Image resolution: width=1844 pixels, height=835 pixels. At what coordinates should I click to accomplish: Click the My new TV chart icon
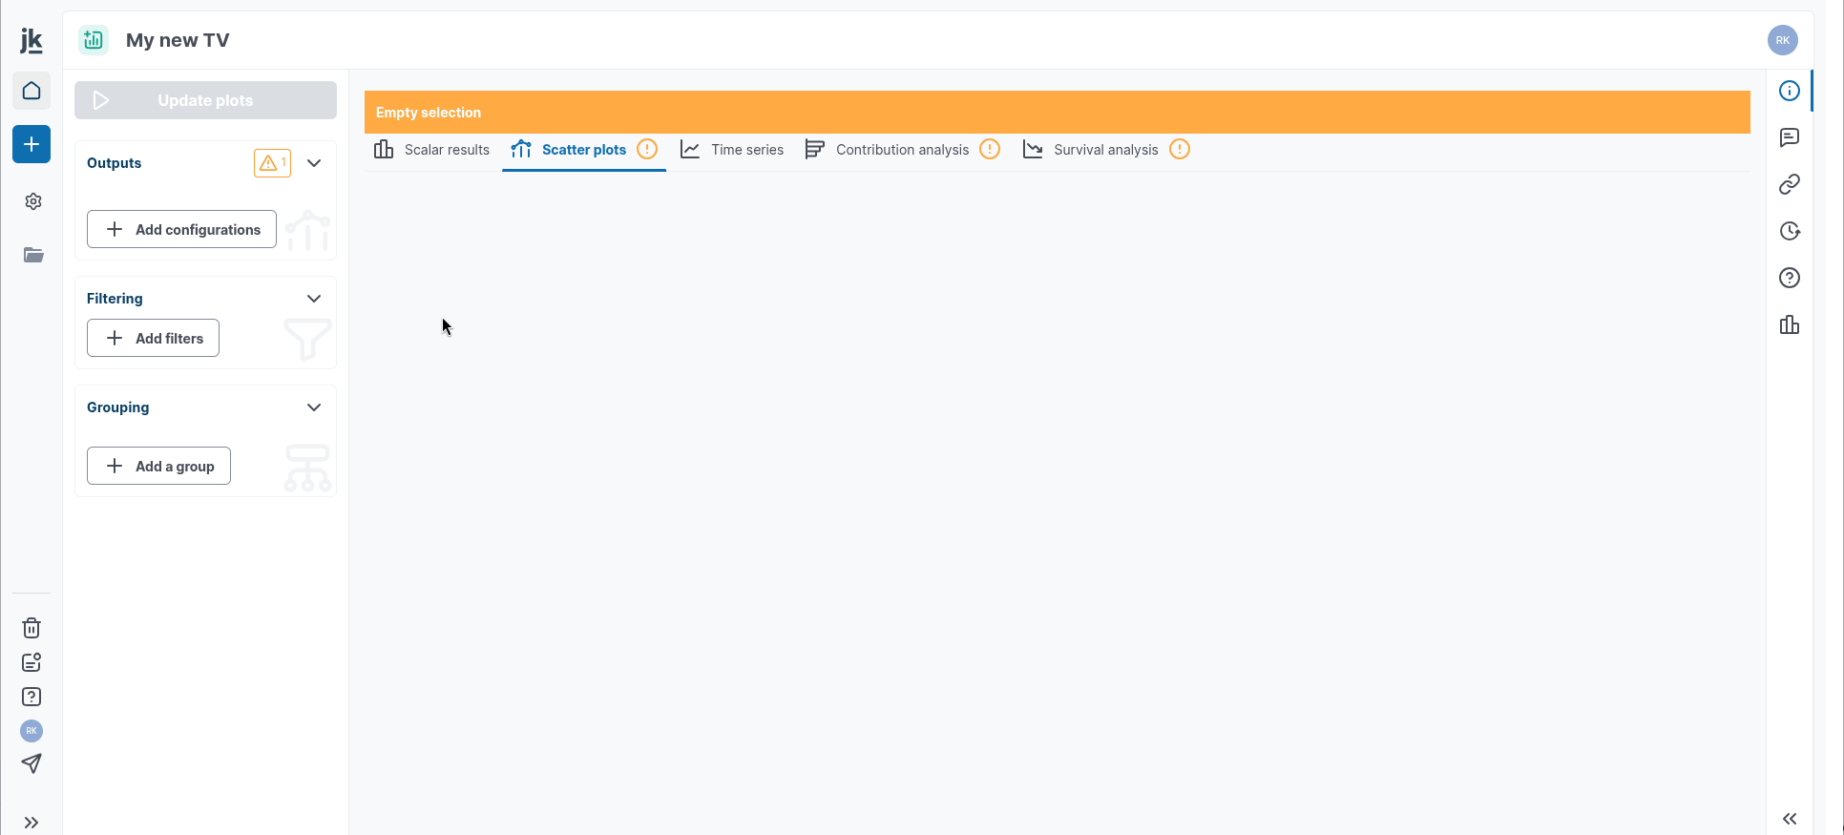click(94, 40)
